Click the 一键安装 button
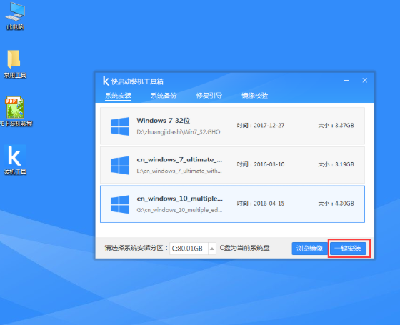Screen dimensions: 400x325 (349, 249)
